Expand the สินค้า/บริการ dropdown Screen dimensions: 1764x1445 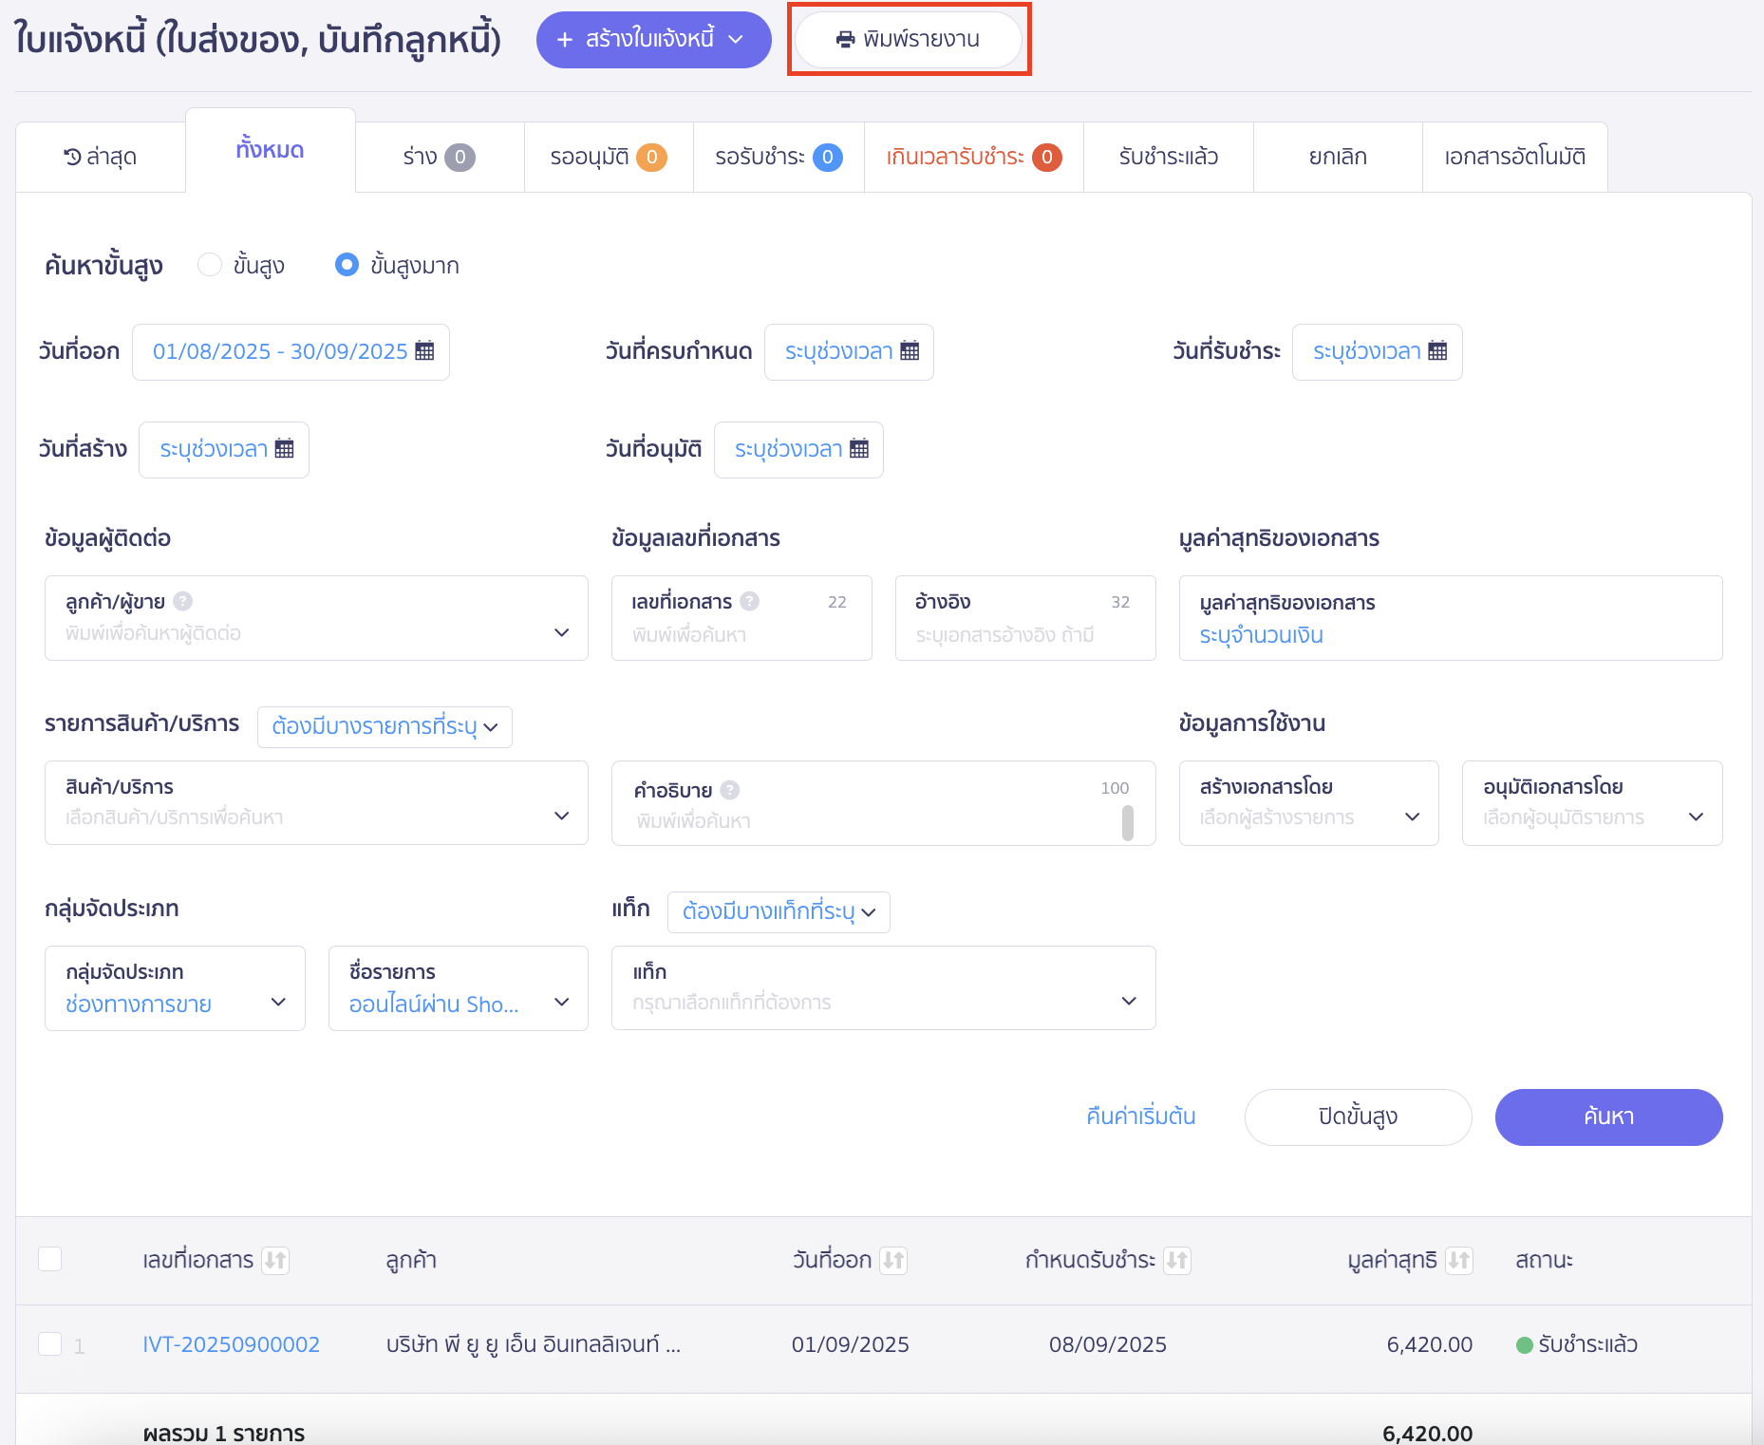click(x=561, y=816)
